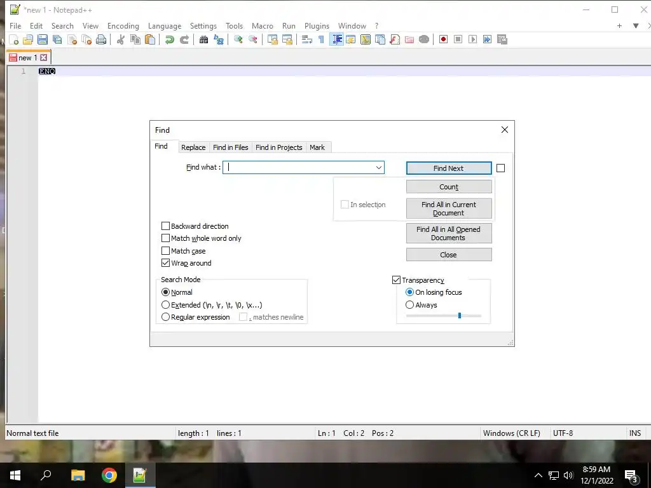Click the Open file folder icon
The image size is (651, 488).
coord(28,39)
